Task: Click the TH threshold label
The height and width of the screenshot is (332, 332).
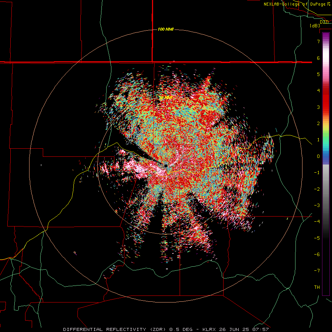Action: click(317, 287)
